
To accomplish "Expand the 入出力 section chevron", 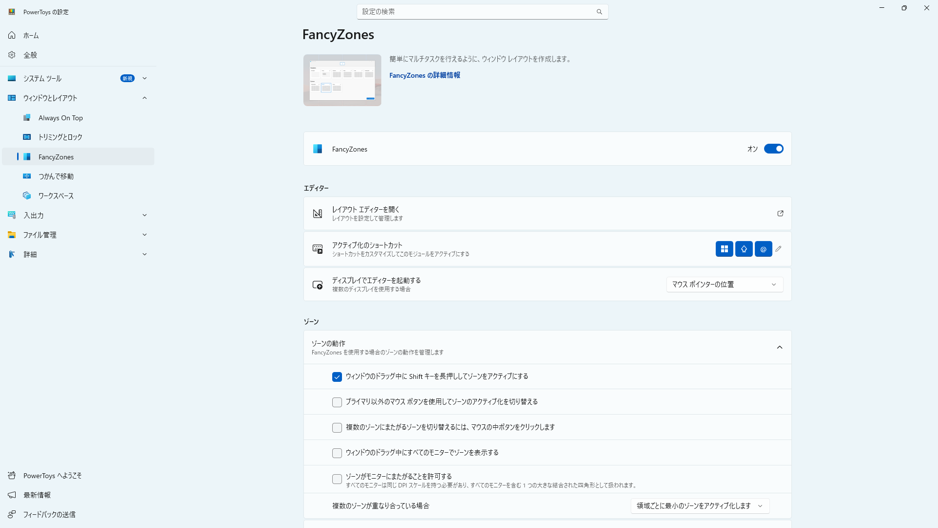I will 145,215.
